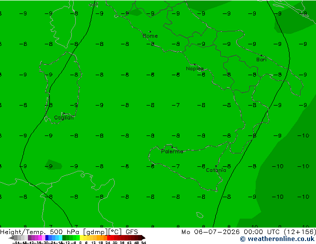The image size is (316, 244).
Task: Click the (12+156) forecast hour text
Action: 300,232
